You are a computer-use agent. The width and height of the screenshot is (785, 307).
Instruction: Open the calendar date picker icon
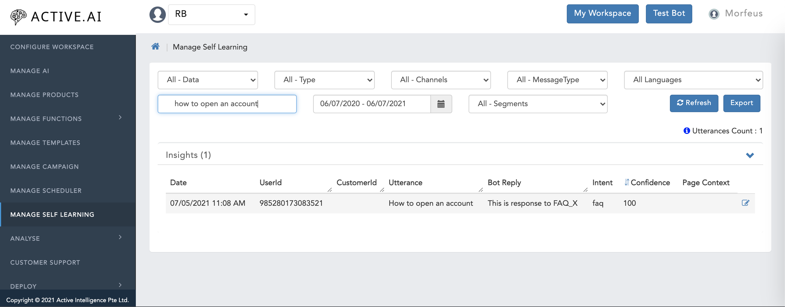pyautogui.click(x=441, y=104)
